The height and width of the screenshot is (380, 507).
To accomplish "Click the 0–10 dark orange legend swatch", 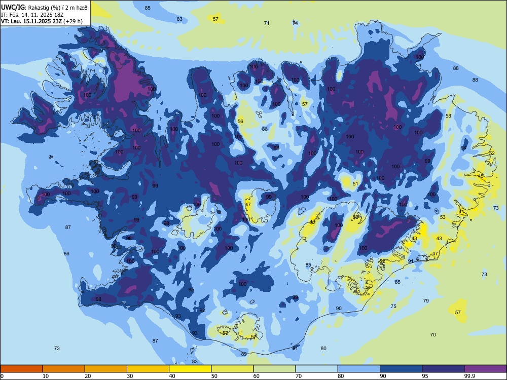I will (x=21, y=369).
